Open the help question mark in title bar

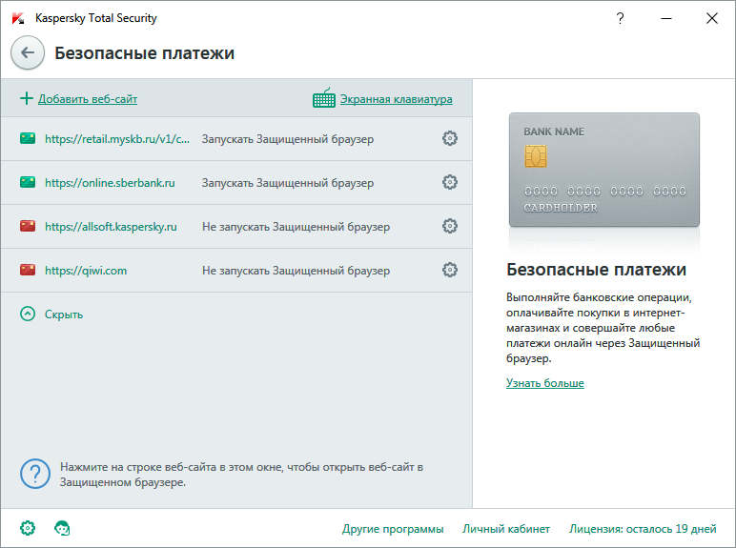[x=620, y=18]
